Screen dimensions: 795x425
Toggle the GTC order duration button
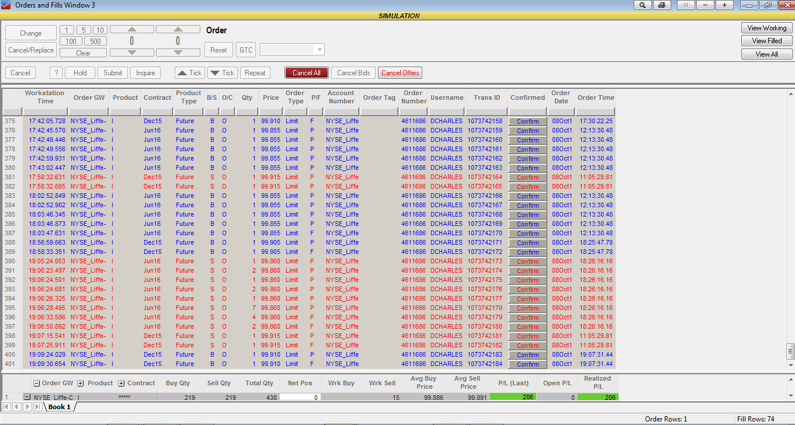coord(246,50)
